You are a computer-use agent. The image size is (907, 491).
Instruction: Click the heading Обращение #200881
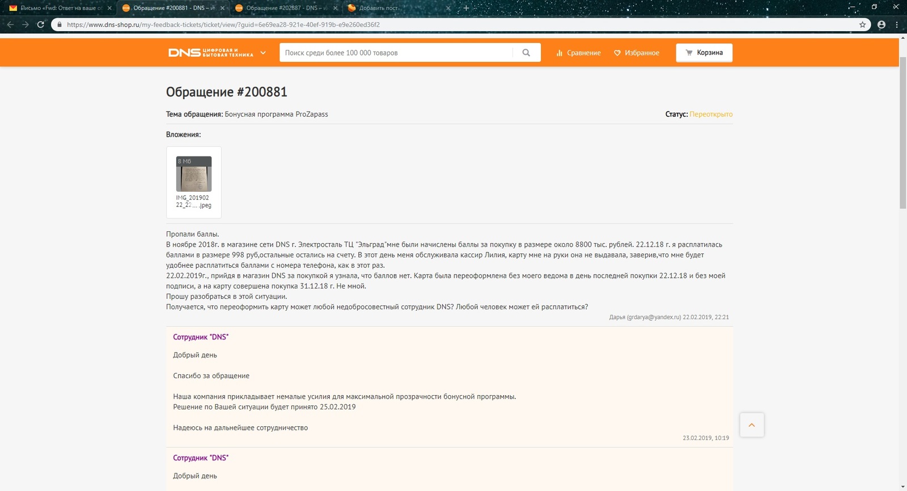(x=227, y=92)
